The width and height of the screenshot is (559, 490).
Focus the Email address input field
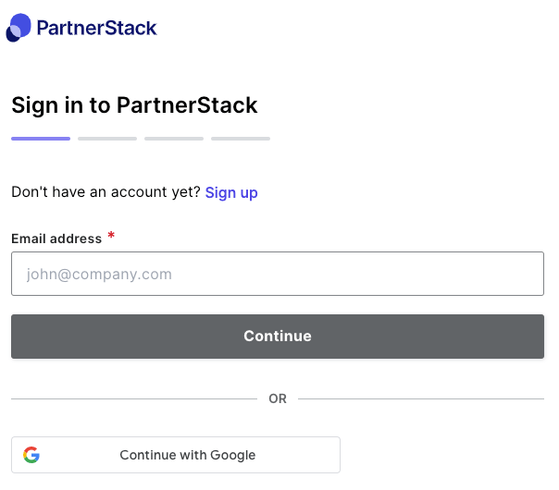pos(278,274)
